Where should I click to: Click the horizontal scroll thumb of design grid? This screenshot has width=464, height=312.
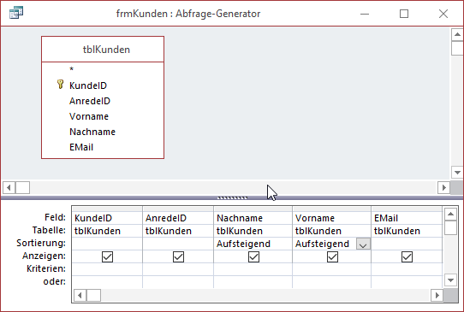point(93,295)
